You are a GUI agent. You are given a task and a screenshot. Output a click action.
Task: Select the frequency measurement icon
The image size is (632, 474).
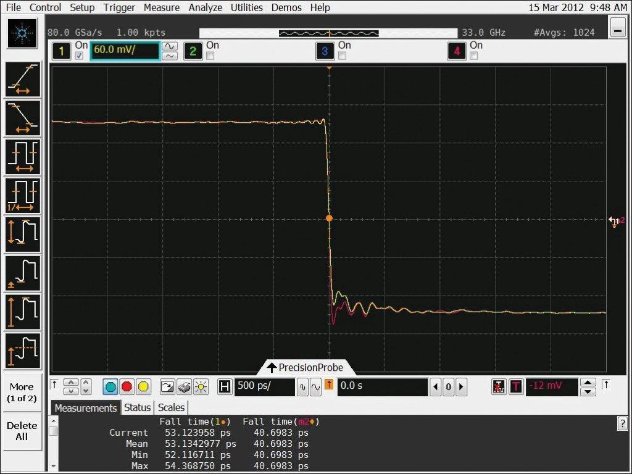pyautogui.click(x=23, y=196)
